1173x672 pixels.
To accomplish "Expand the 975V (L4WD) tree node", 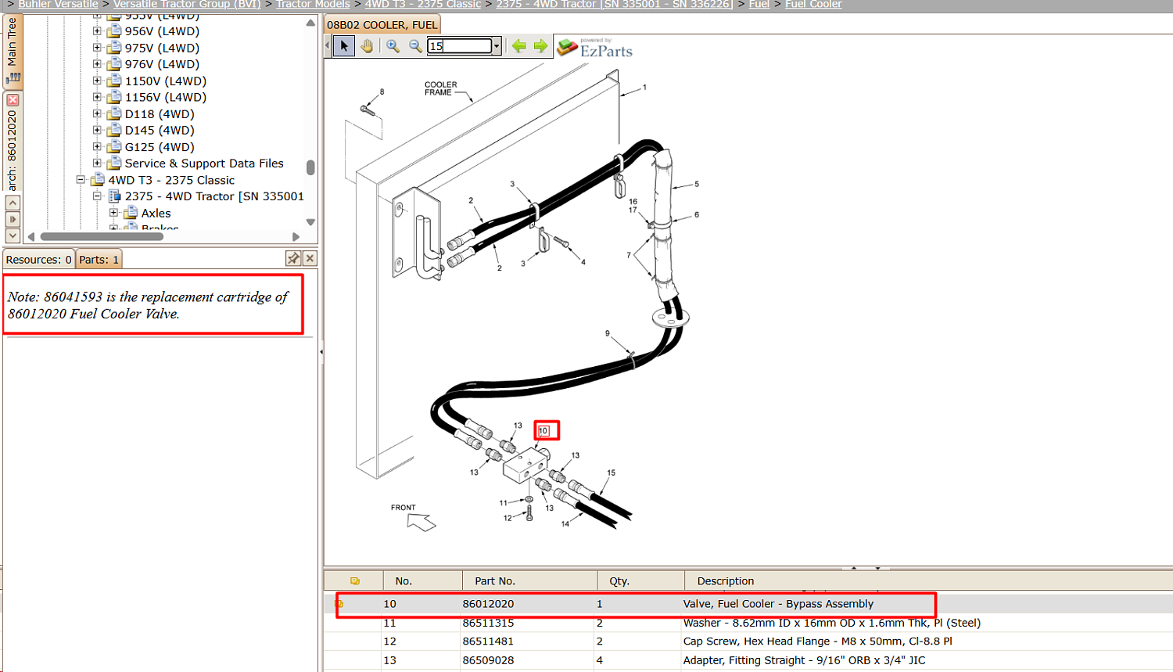I will tap(97, 48).
